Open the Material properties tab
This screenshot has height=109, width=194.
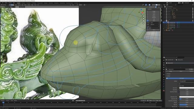pyautogui.click(x=164, y=91)
